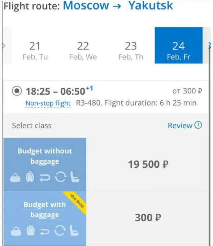Choose the 22 Feb, We date tab
Screen dimensions: 213x246
(83, 51)
